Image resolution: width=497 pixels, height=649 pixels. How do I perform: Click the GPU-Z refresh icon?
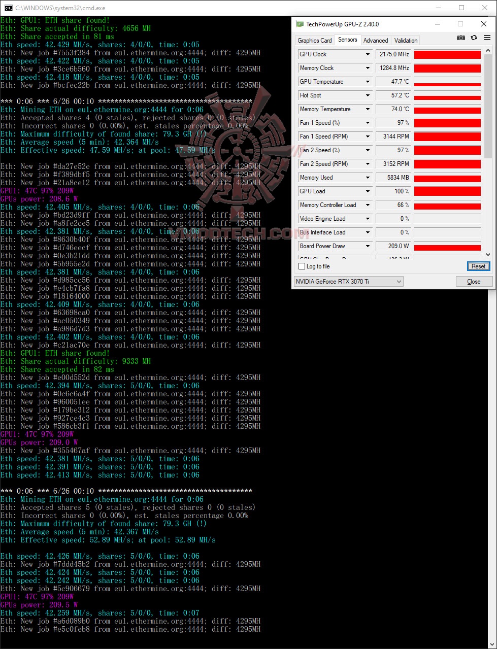(x=474, y=38)
